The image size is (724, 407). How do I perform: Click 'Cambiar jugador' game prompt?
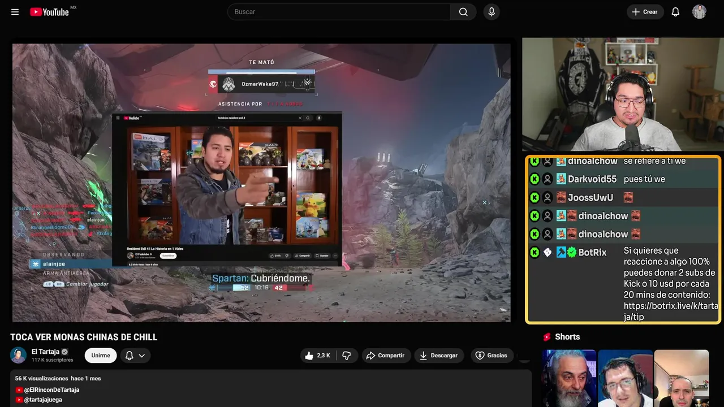[87, 284]
